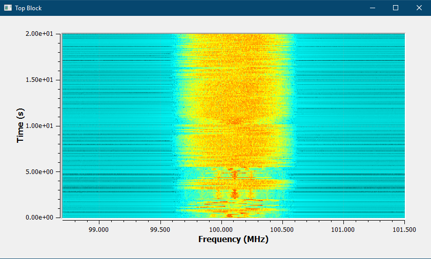Click the "Top Block" title bar text
The height and width of the screenshot is (259, 431).
tap(28, 8)
